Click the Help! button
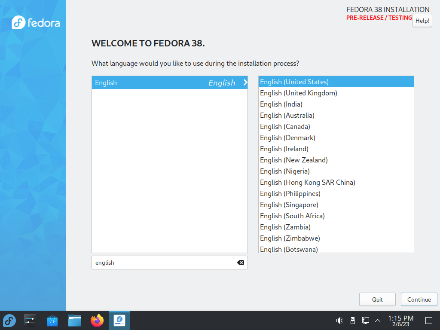The width and height of the screenshot is (440, 330). [x=422, y=21]
